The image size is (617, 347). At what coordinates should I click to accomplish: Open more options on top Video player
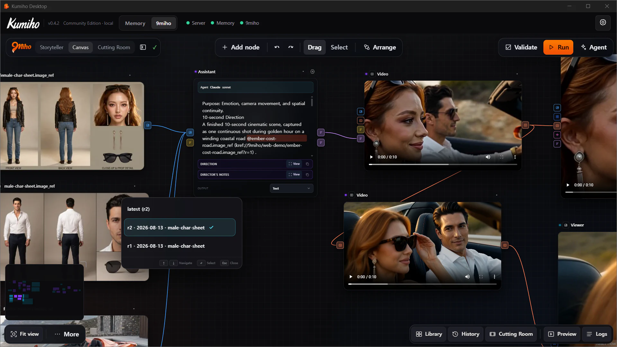pos(515,157)
